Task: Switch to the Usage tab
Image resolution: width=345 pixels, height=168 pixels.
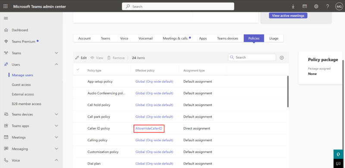Action: 274,38
